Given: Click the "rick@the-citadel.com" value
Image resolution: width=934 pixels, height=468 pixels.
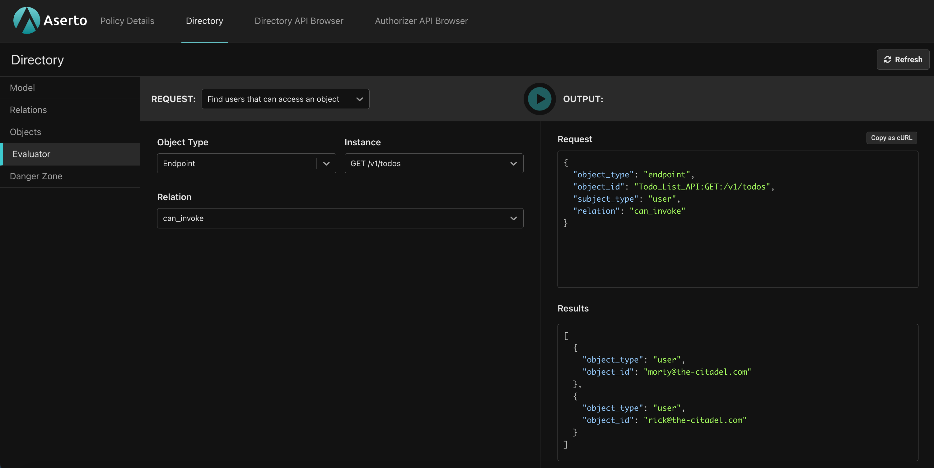Looking at the screenshot, I should point(695,420).
